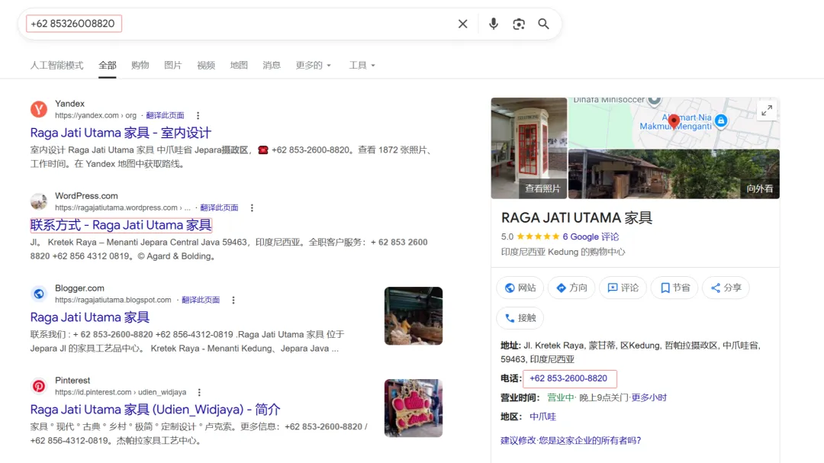Start a voice search with the microphone icon

(x=493, y=24)
